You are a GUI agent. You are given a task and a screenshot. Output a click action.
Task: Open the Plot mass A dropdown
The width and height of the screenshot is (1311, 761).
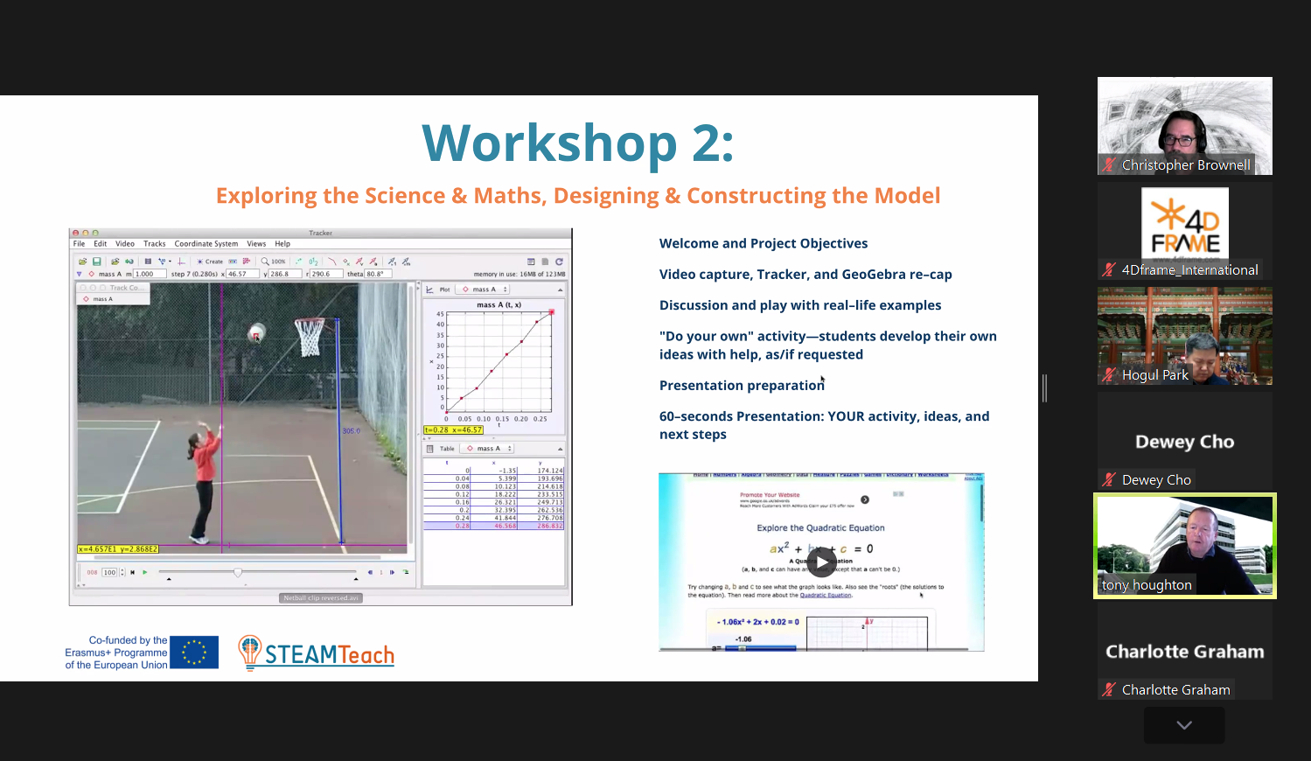[x=485, y=290]
